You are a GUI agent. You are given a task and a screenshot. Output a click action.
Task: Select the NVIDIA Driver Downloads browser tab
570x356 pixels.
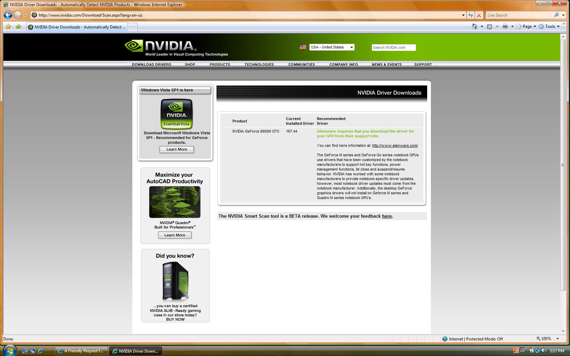[77, 27]
